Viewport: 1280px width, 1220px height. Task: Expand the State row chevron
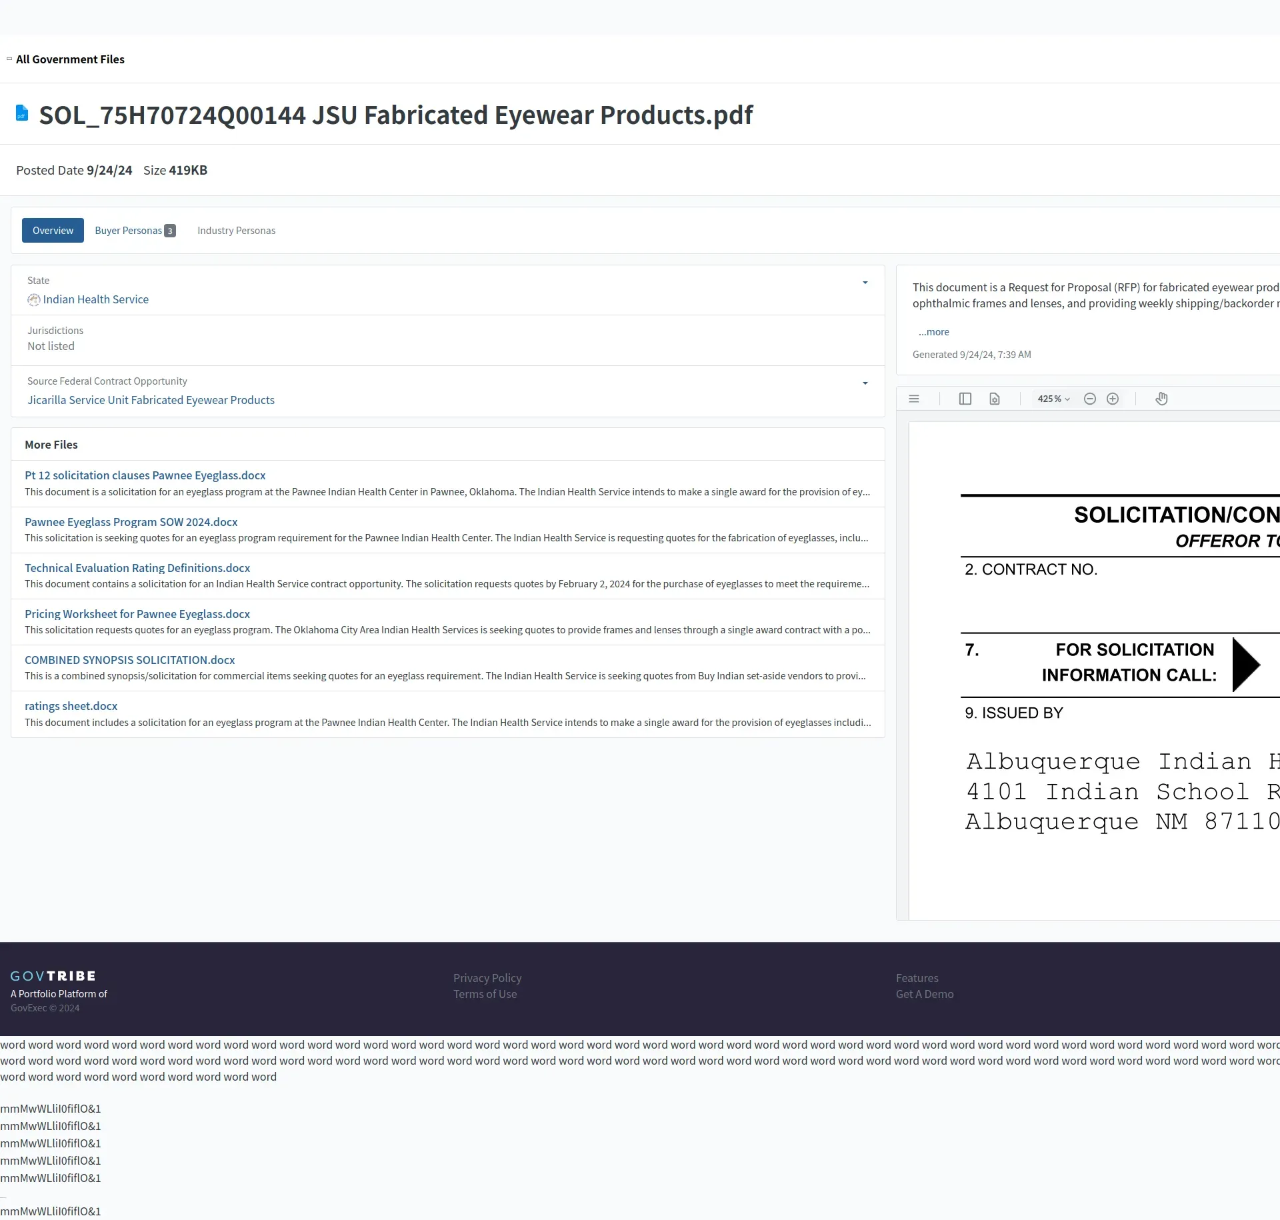pos(865,283)
